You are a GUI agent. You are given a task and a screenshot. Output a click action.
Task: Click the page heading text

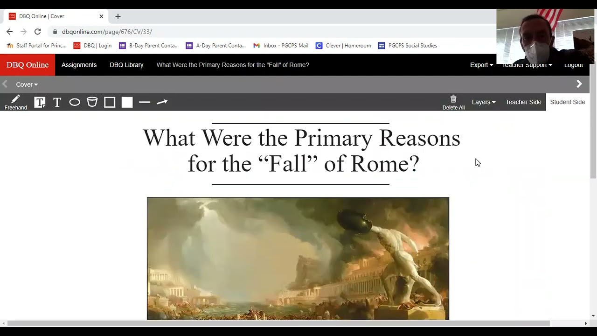301,151
